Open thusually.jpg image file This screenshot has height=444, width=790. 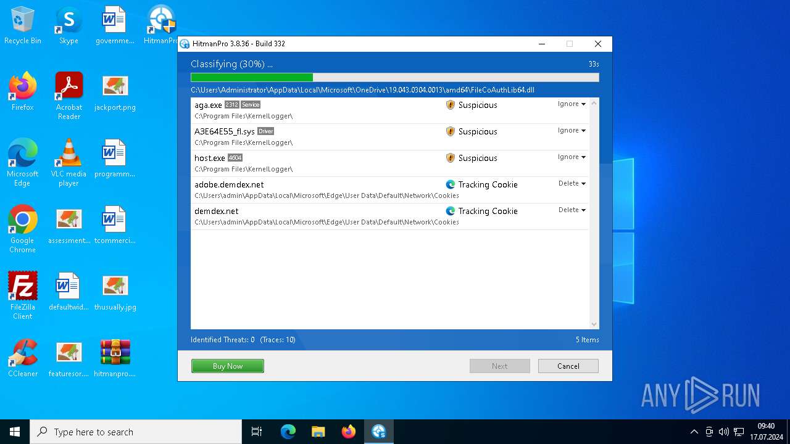click(115, 292)
